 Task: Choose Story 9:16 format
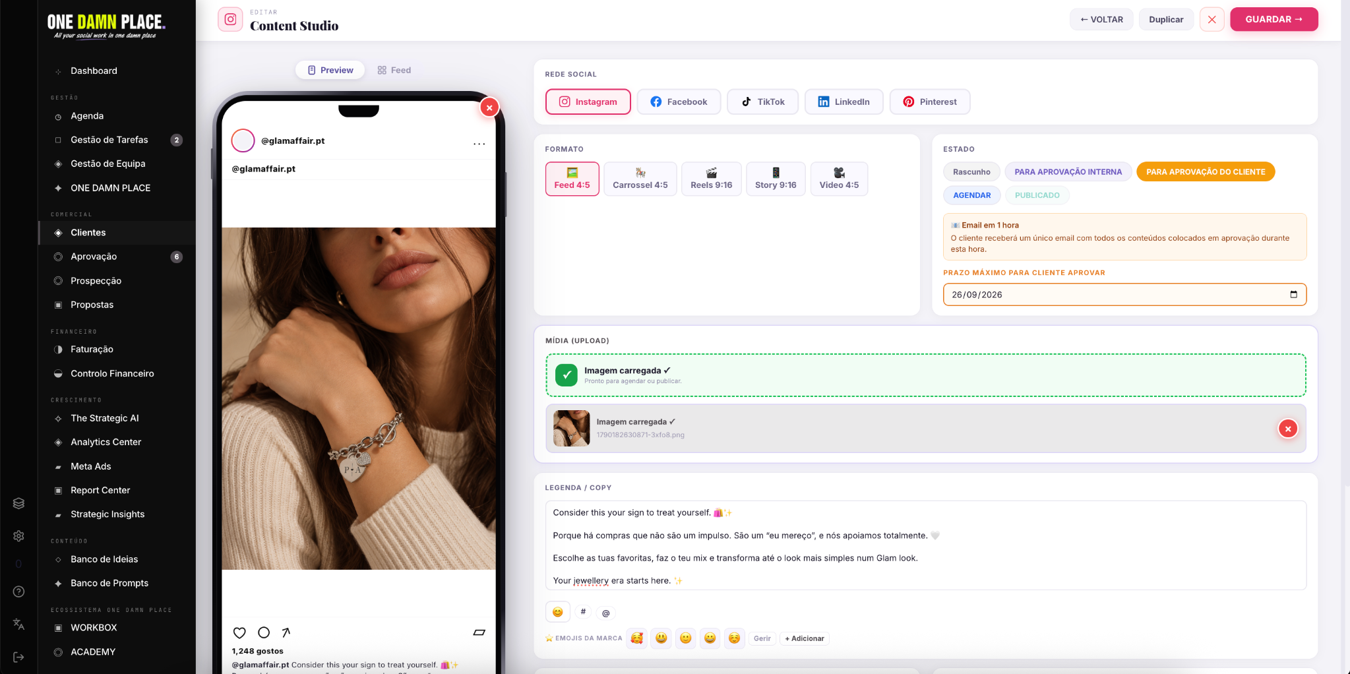(776, 179)
